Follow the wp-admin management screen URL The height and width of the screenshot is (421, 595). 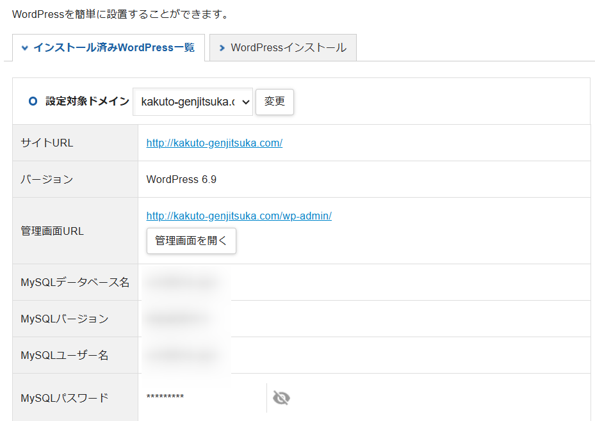(239, 216)
